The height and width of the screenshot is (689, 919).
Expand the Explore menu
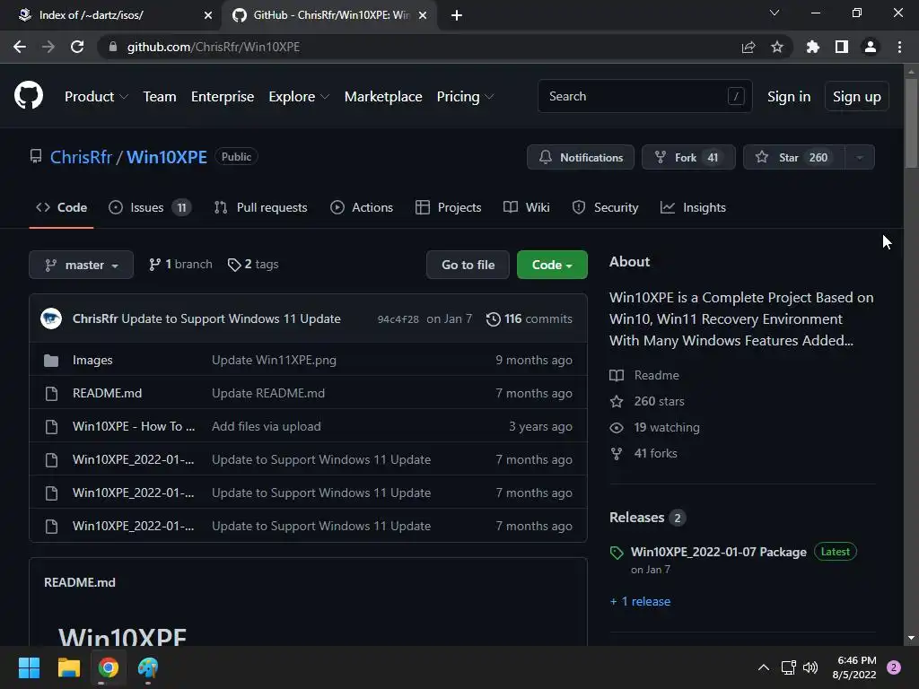(299, 97)
